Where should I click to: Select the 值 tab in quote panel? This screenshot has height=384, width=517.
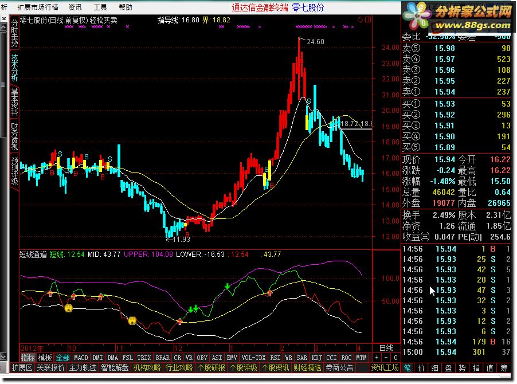490,368
